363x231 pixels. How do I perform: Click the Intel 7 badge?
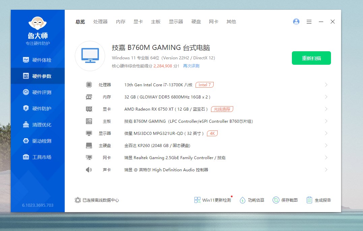click(x=205, y=85)
